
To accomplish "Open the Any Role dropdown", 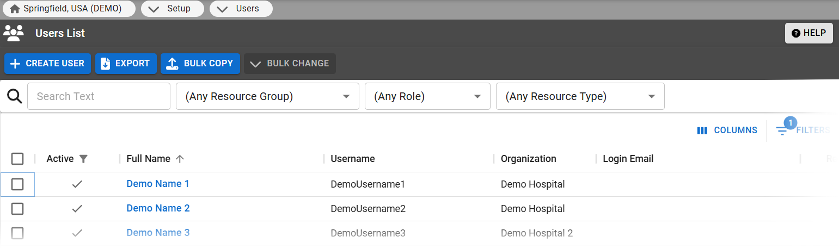I will point(427,96).
